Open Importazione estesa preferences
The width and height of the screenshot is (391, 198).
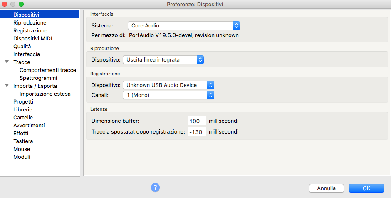45,94
